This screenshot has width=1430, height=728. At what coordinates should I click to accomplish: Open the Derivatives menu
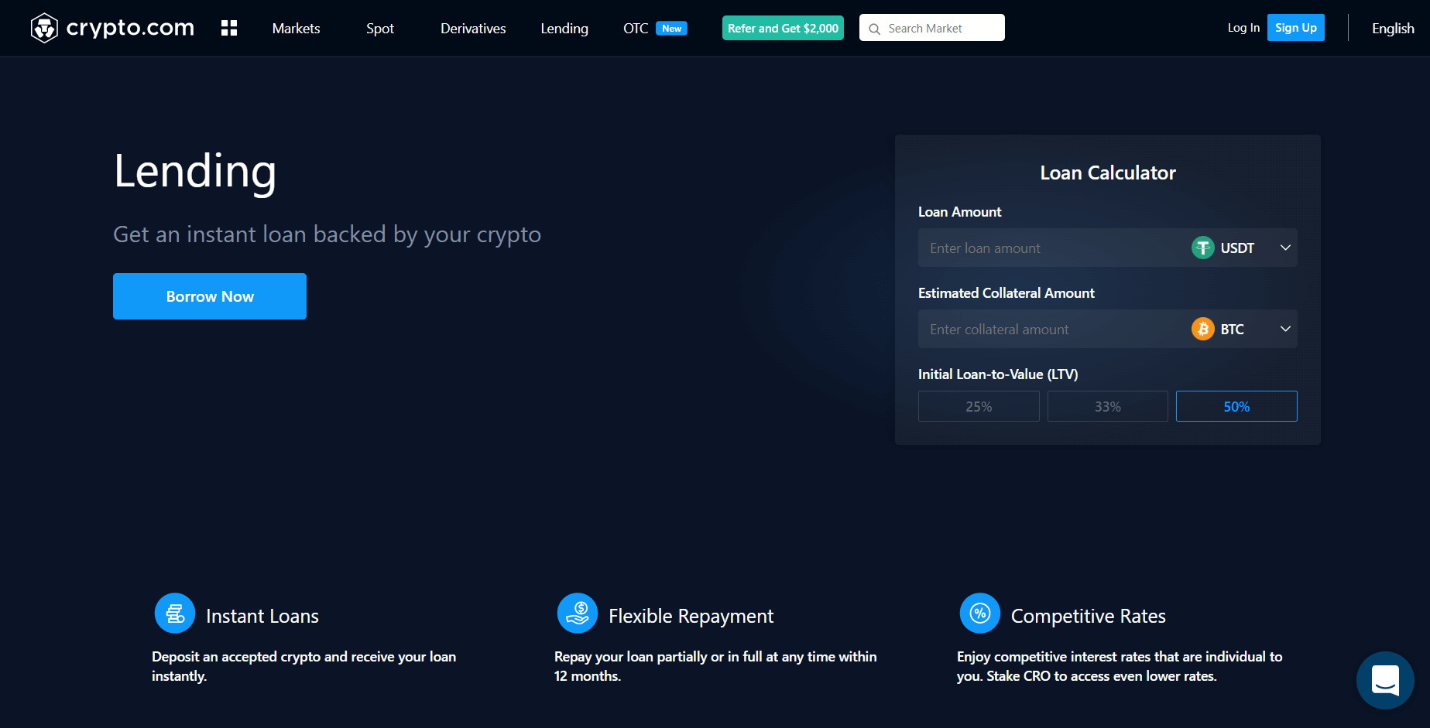[473, 29]
